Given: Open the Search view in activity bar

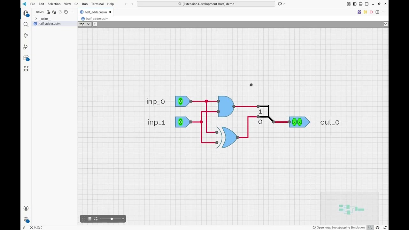Looking at the screenshot, I should point(26,24).
